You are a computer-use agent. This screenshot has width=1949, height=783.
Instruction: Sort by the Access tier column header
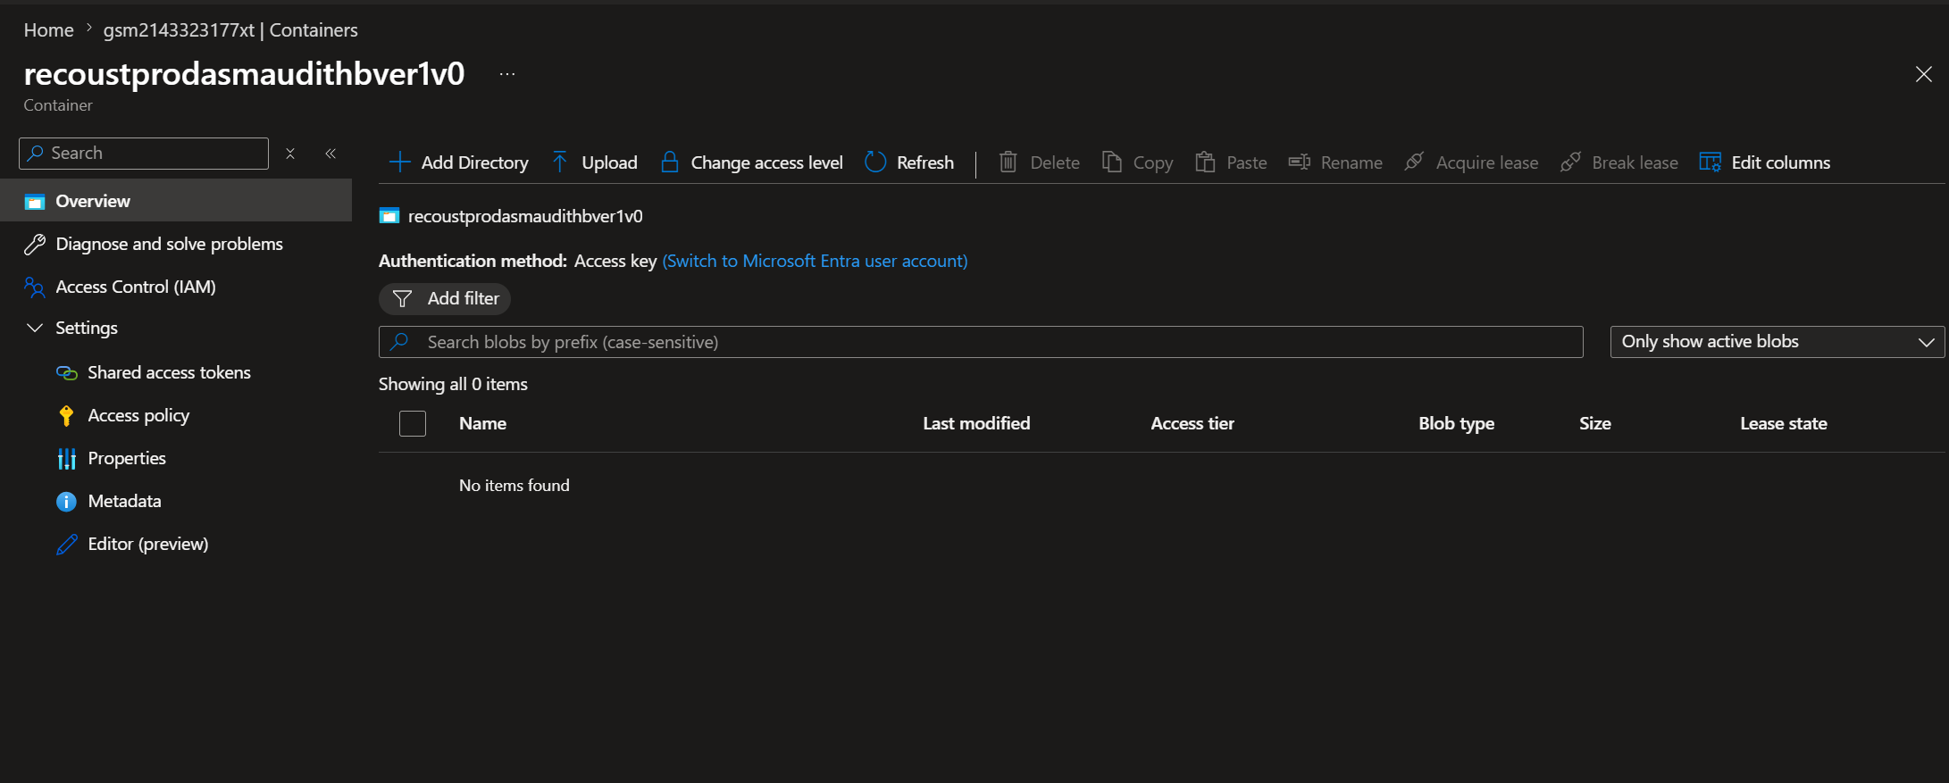(x=1192, y=423)
